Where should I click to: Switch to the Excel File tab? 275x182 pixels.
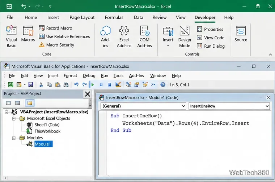(x=10, y=17)
